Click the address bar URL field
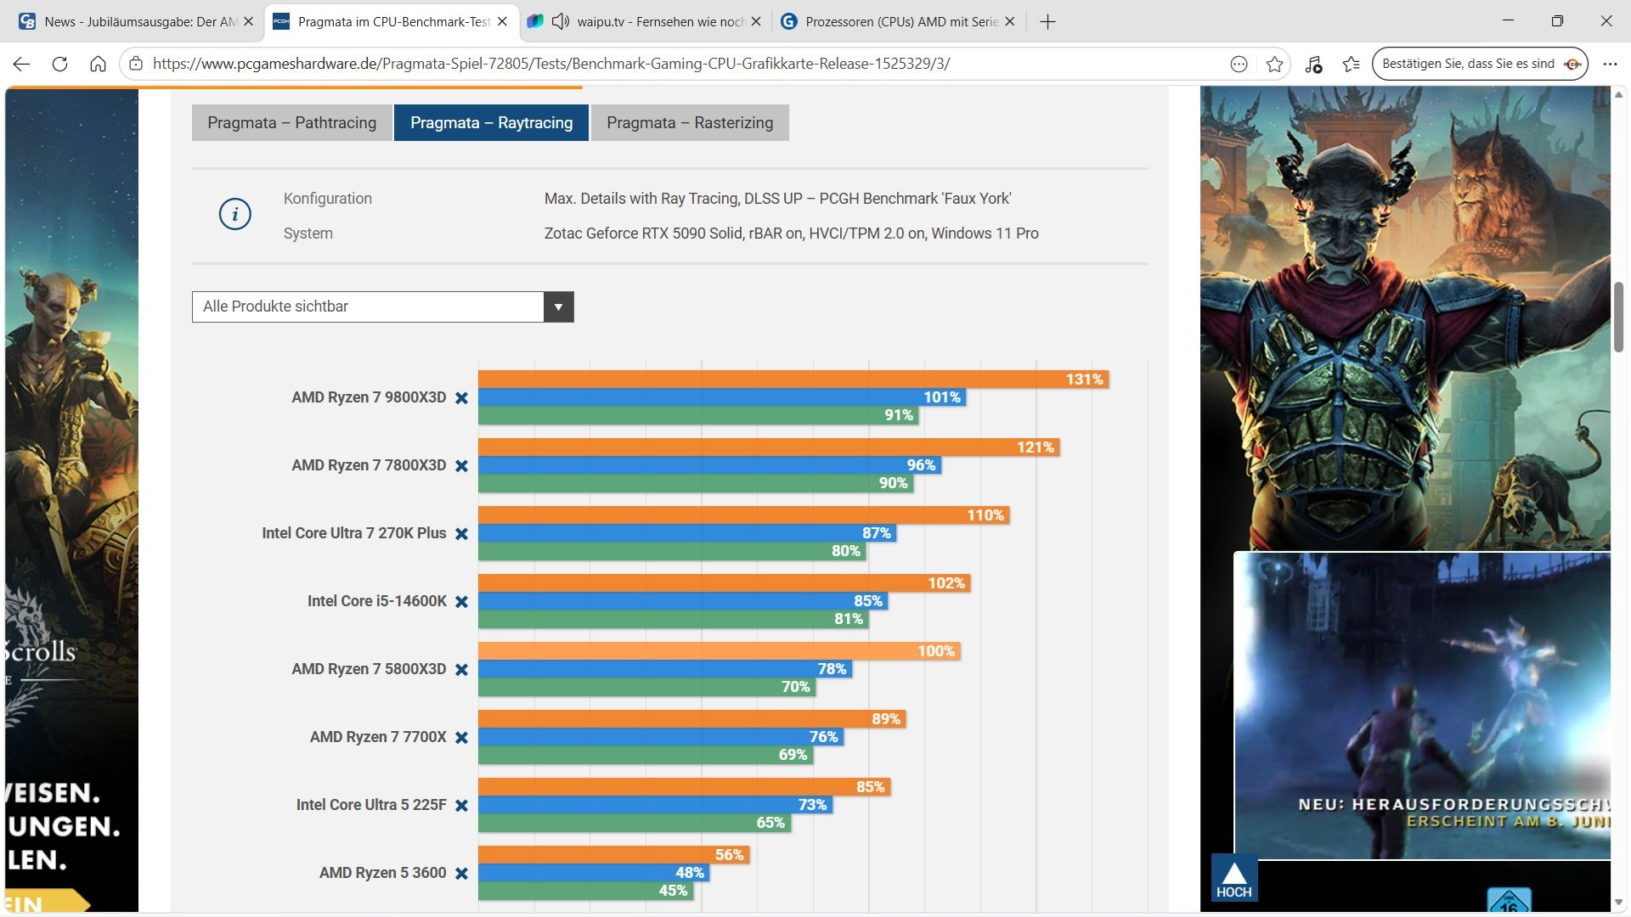 coord(550,64)
